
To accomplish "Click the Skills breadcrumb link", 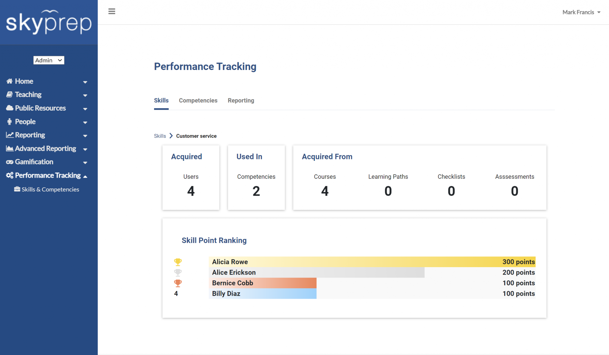I will (x=159, y=136).
